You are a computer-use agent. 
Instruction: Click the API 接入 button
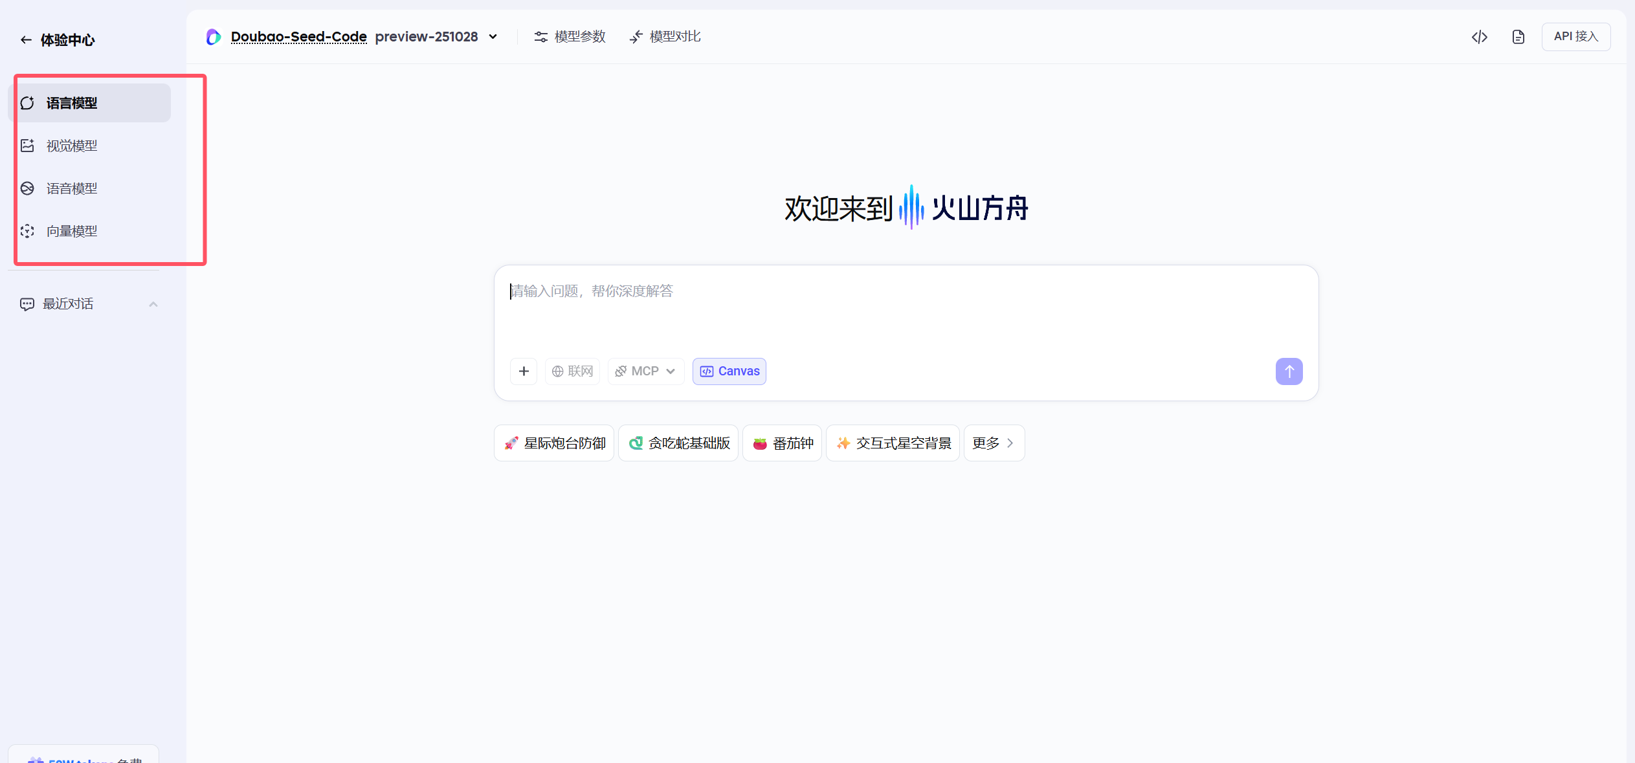(1575, 37)
